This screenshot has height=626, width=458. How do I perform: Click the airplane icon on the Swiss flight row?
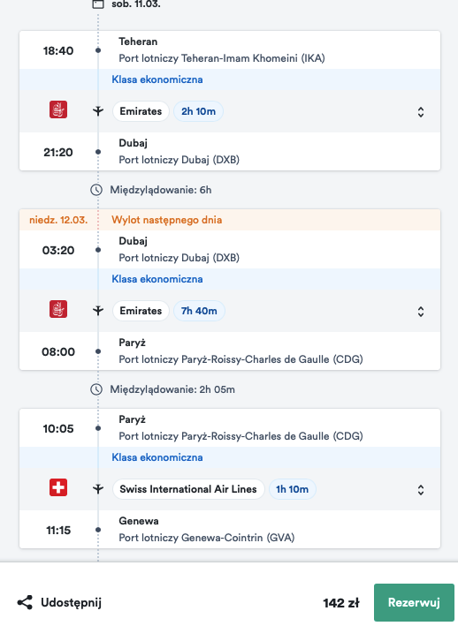(98, 488)
